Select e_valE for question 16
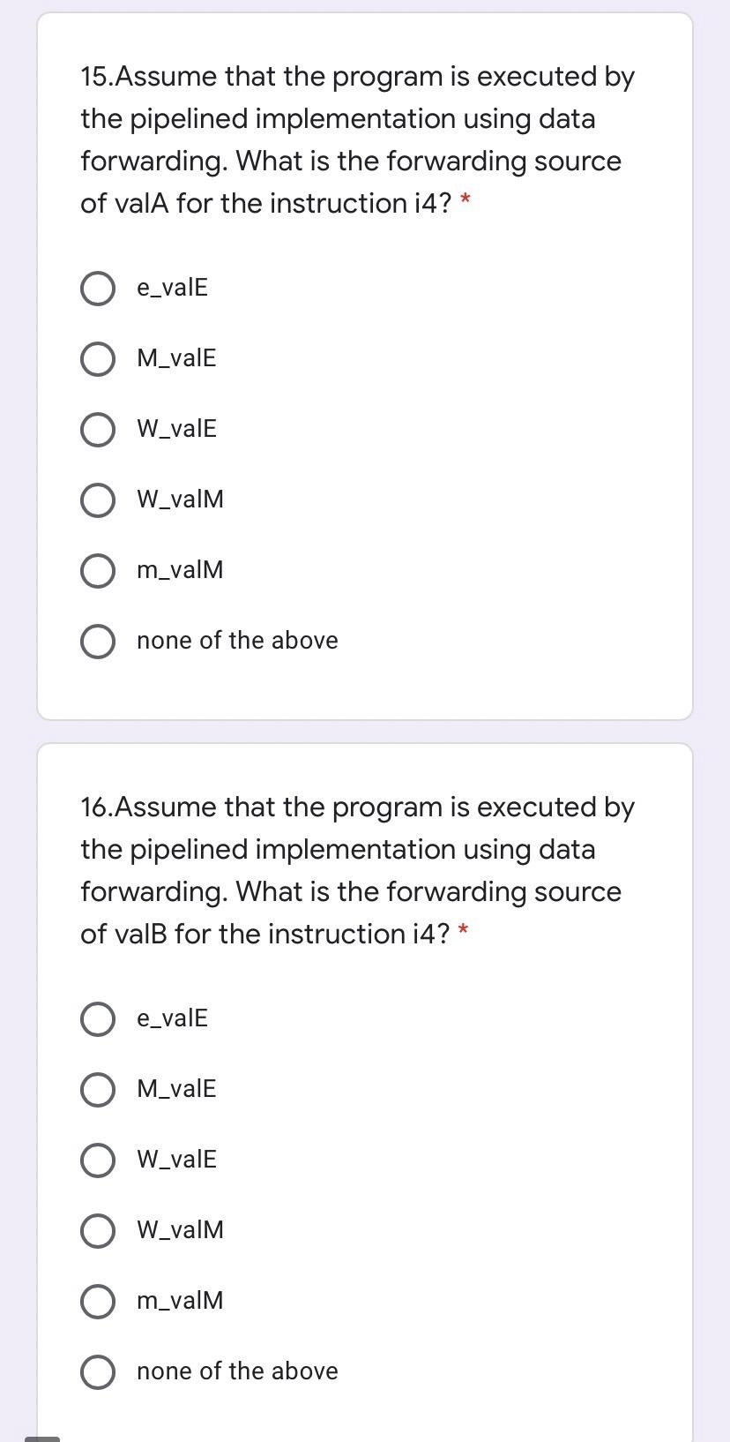 click(97, 1018)
